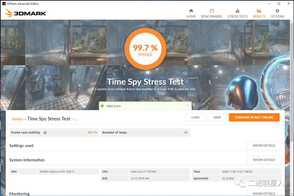Click the PASSED IN Time Spy Stress Test heading
The image size is (294, 196).
(45, 119)
